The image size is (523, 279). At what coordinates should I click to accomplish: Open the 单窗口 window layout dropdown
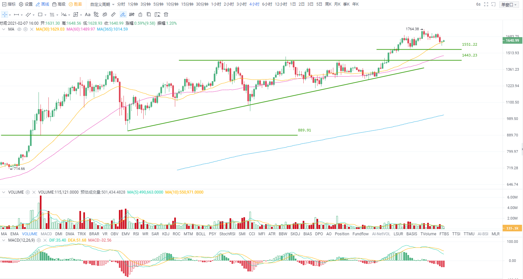pos(509,4)
